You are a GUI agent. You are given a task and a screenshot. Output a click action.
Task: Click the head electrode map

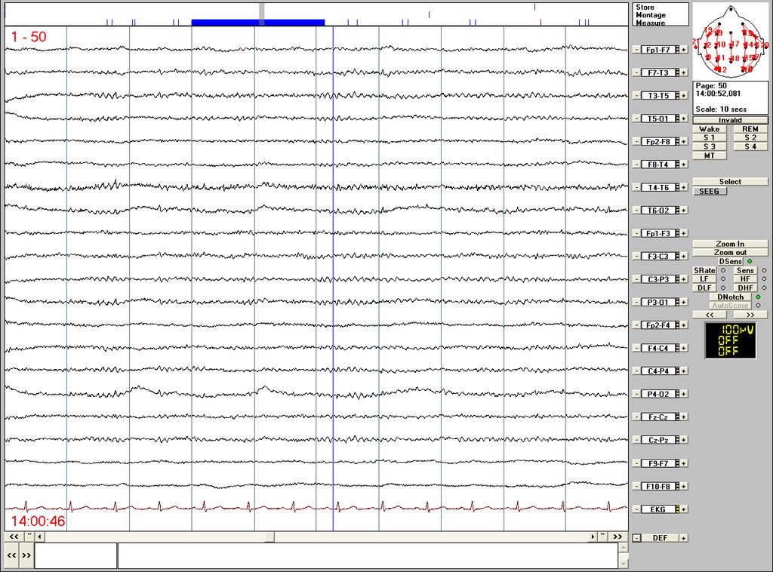(731, 42)
